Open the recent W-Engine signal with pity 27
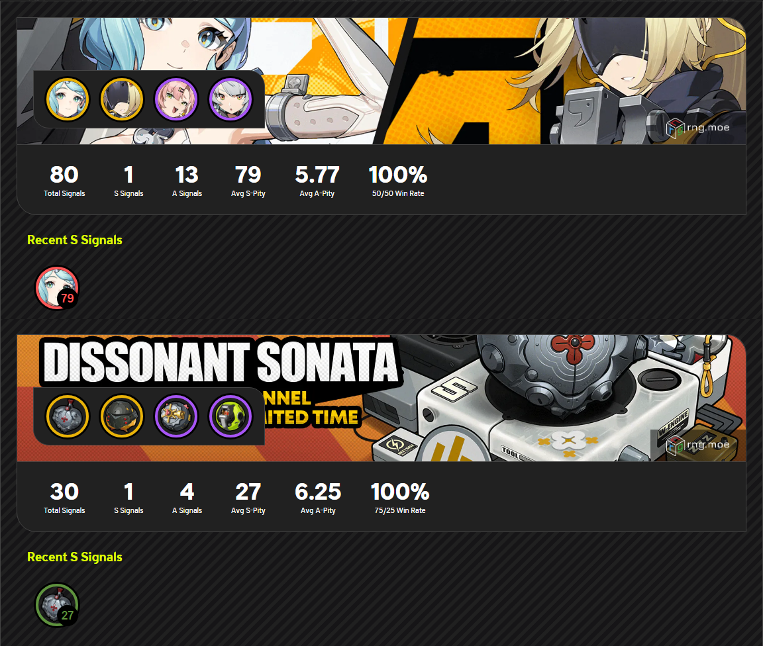 point(57,605)
